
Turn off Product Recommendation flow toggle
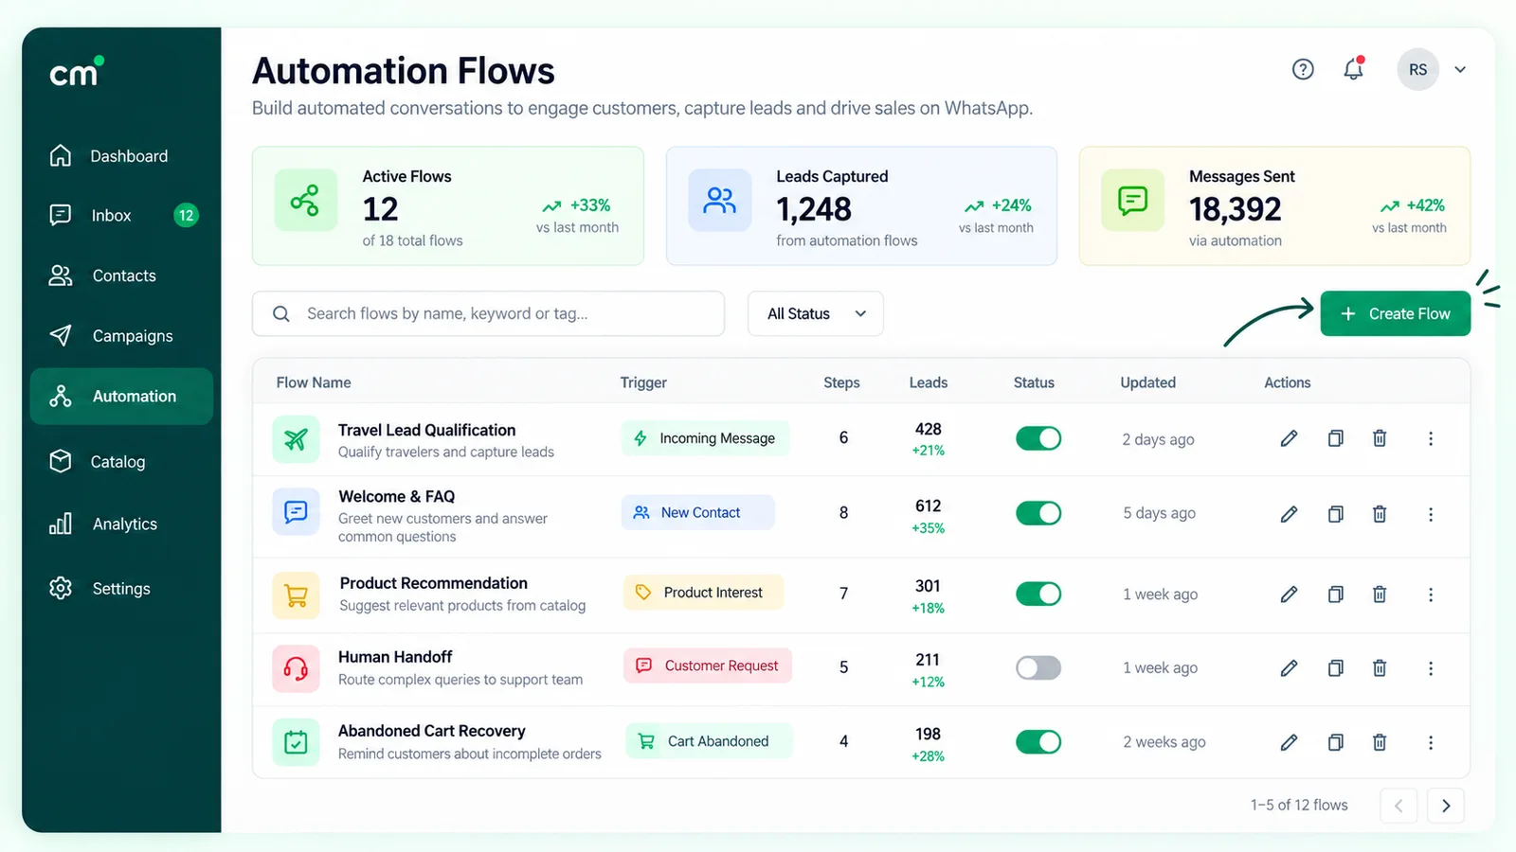(x=1038, y=594)
